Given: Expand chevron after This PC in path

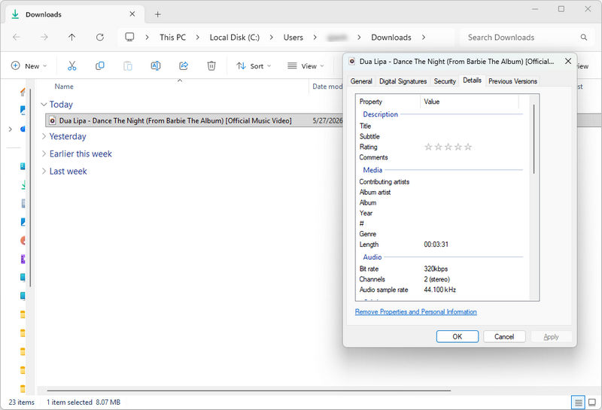Looking at the screenshot, I should pyautogui.click(x=197, y=37).
